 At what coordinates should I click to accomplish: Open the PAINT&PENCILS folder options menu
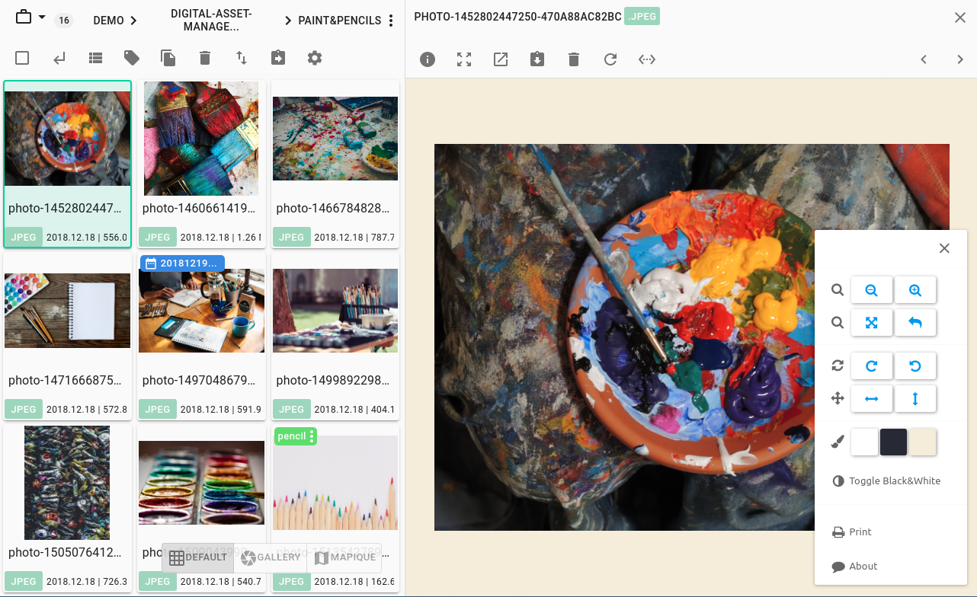[x=391, y=21]
